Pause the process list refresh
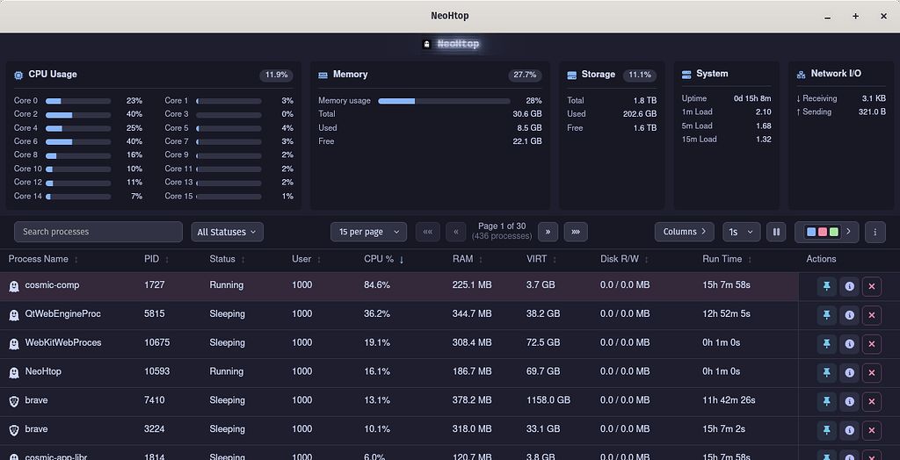900x460 pixels. (776, 232)
